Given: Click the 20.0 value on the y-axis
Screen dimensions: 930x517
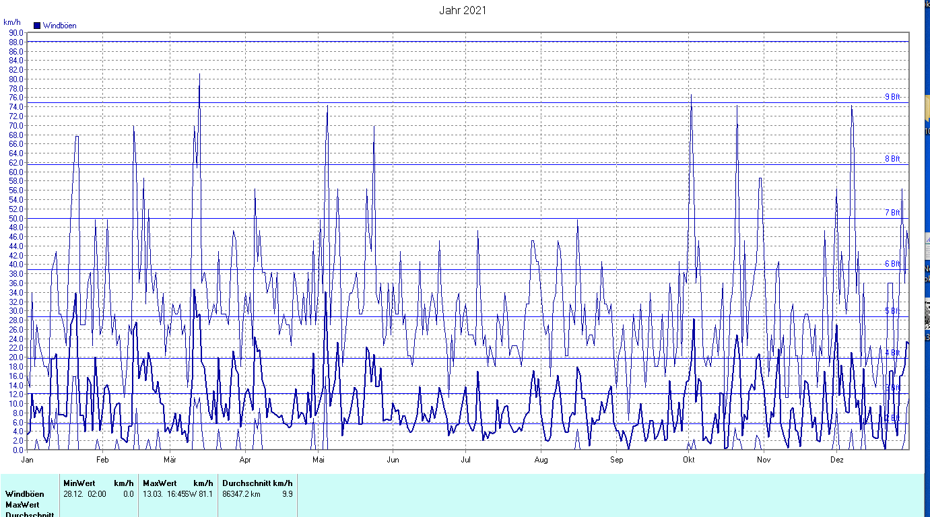Looking at the screenshot, I should (x=16, y=357).
